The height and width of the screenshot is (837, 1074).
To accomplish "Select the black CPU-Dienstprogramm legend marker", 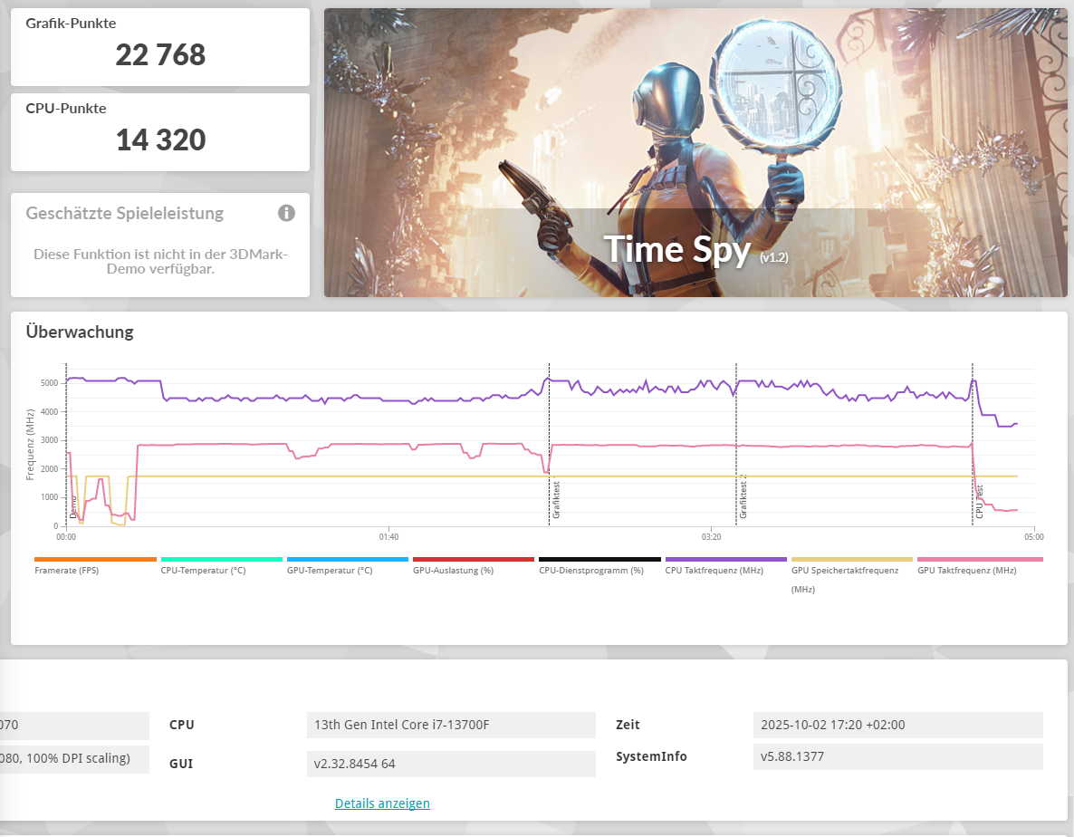I will click(599, 558).
